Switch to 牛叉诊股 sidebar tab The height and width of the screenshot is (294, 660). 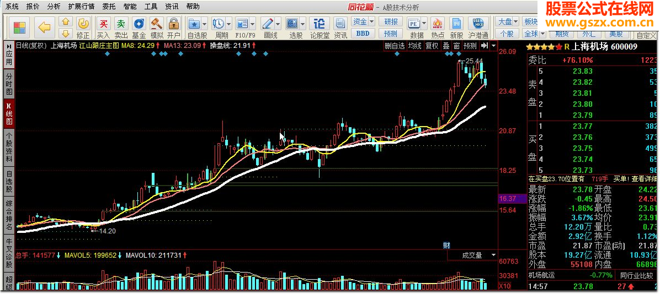(x=9, y=254)
